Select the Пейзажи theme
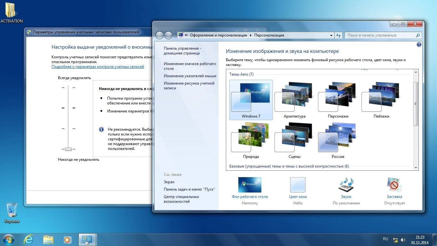Image resolution: width=437 pixels, height=246 pixels. tap(382, 100)
